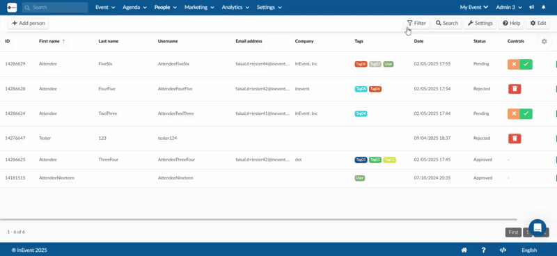The width and height of the screenshot is (557, 256).
Task: Sort by the Last name column header
Action: [109, 41]
